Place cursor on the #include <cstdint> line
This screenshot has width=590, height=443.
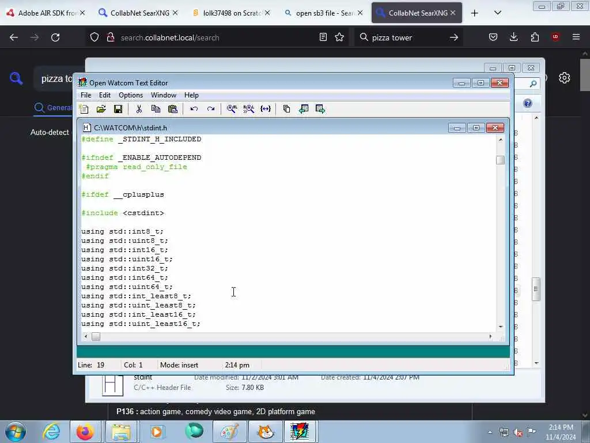(123, 213)
